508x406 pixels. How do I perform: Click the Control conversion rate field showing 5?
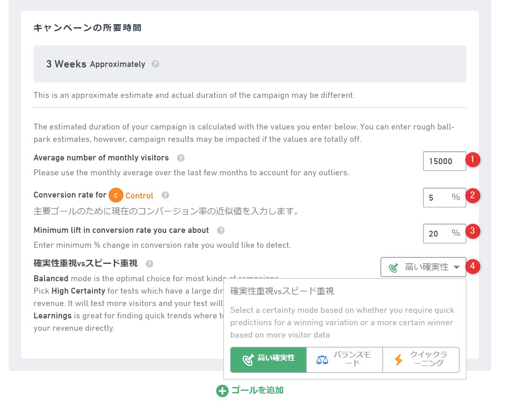444,198
